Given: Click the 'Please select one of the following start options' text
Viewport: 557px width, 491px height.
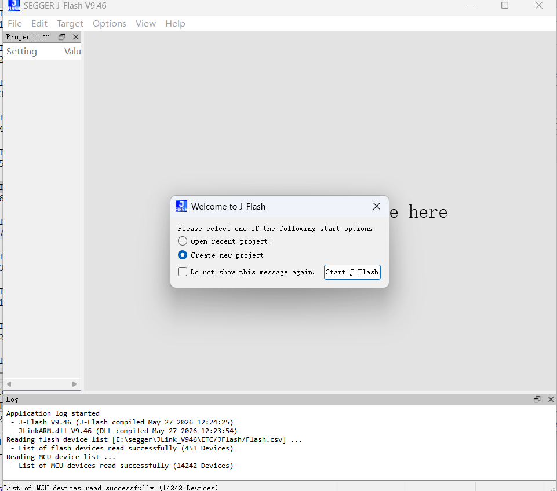Looking at the screenshot, I should tap(276, 229).
